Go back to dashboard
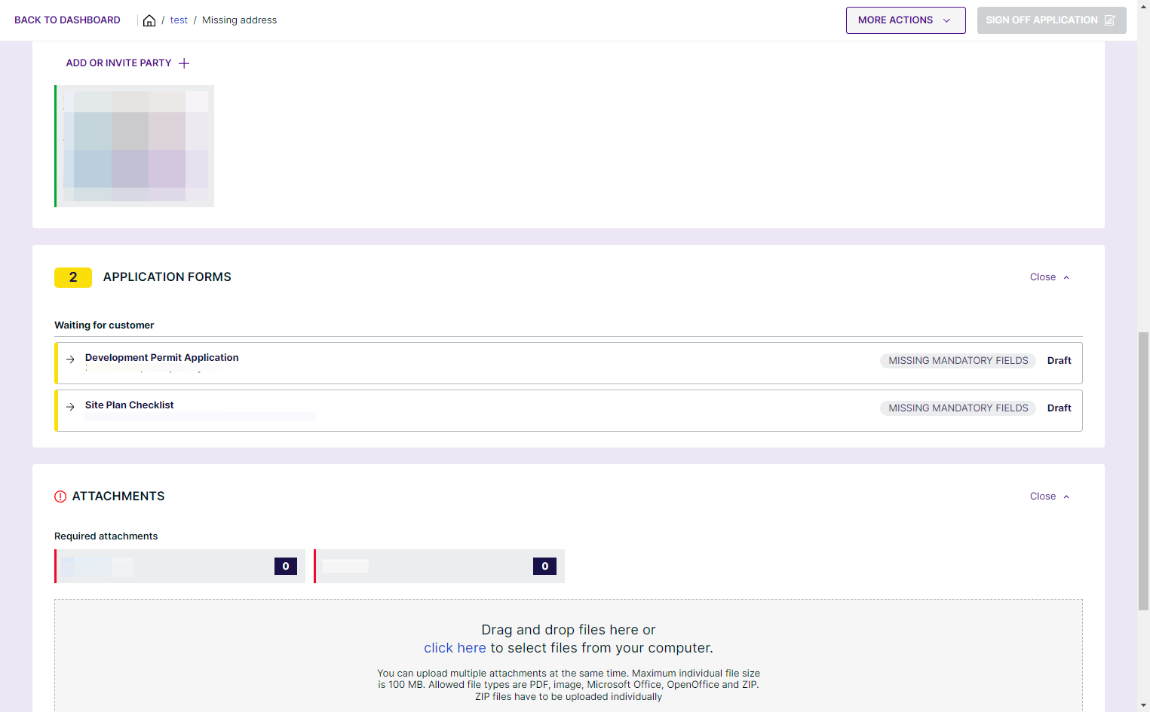 [x=67, y=20]
